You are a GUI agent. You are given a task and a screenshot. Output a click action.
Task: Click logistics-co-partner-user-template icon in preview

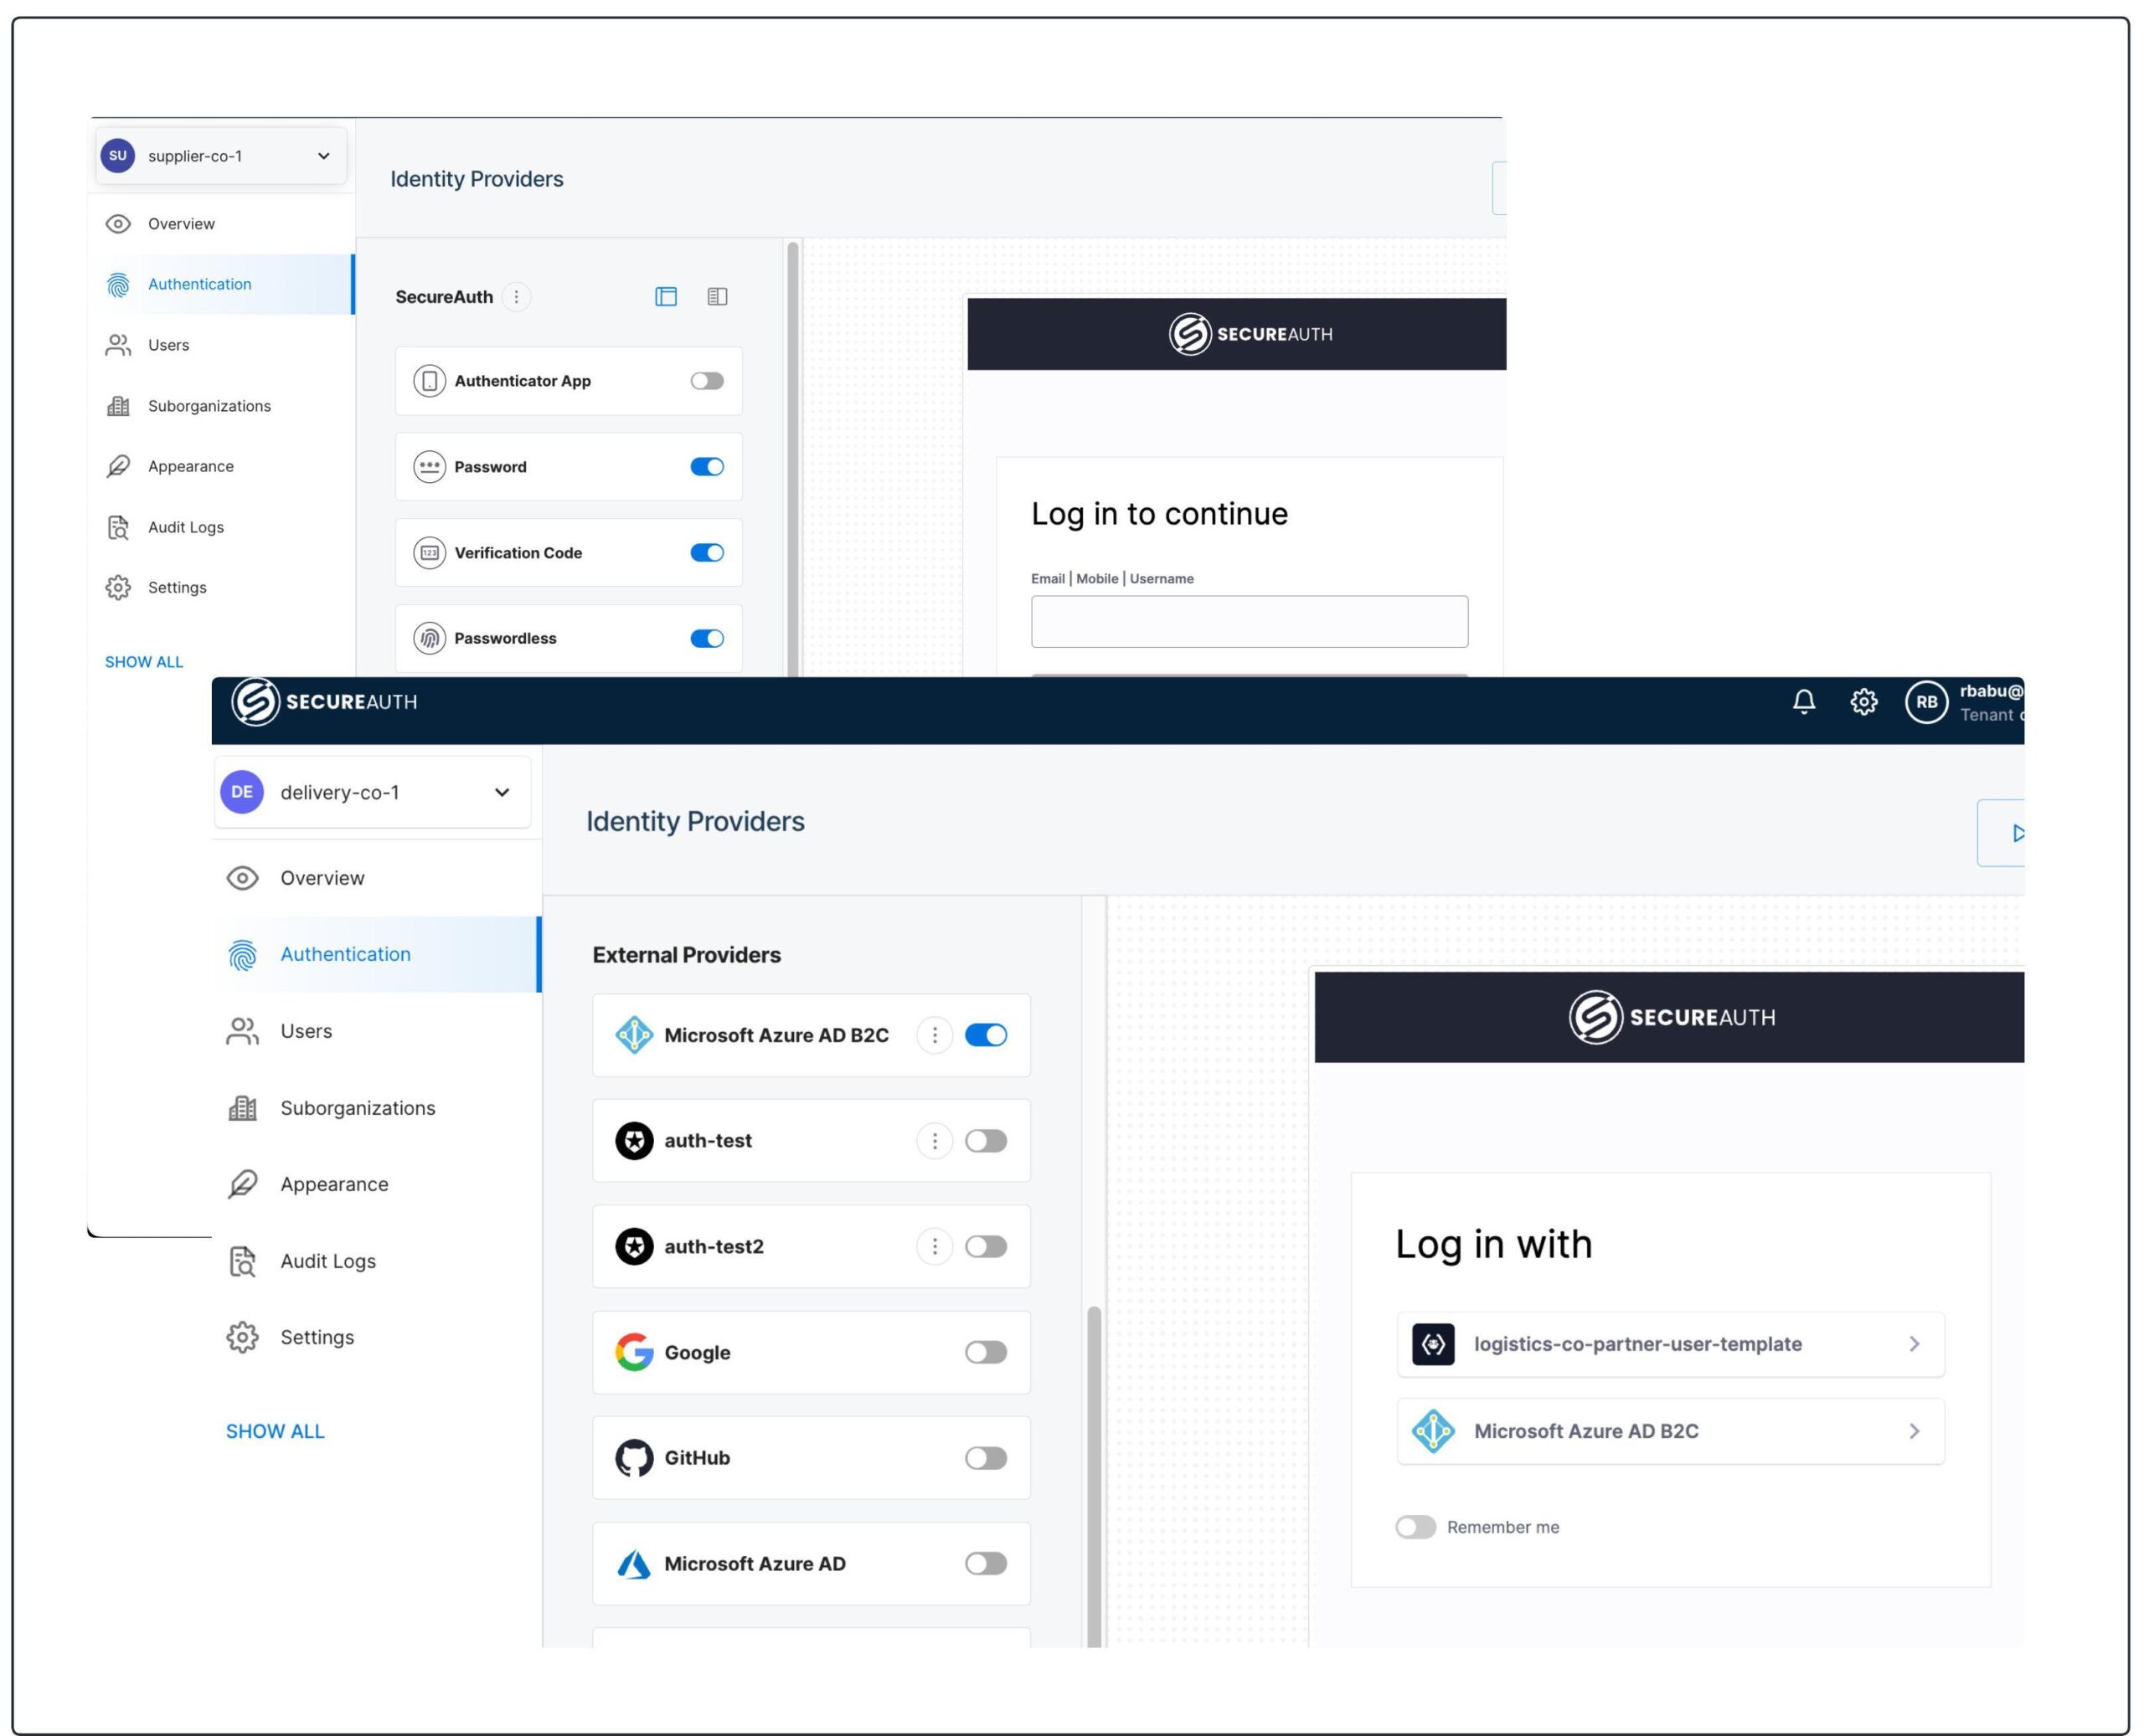[1433, 1345]
